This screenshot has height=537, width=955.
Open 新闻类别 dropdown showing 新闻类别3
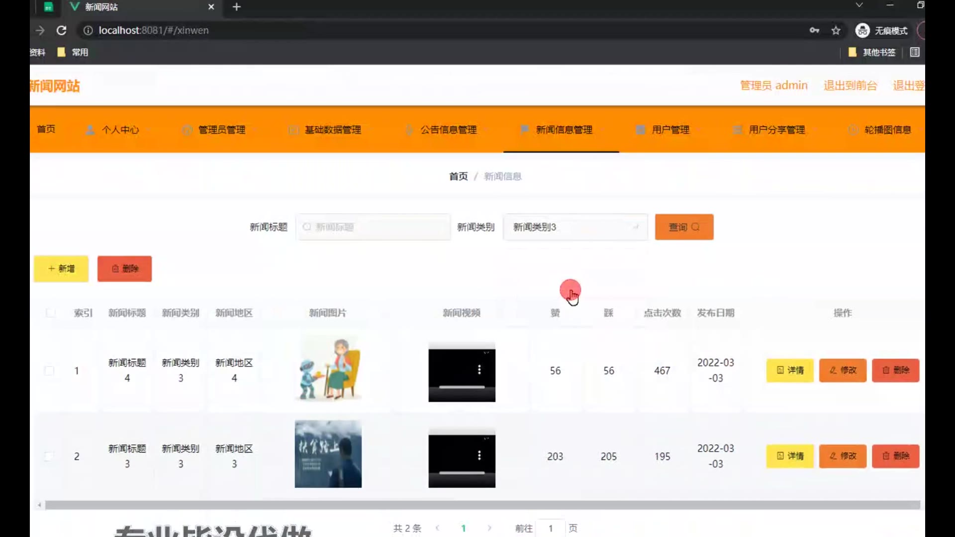575,227
